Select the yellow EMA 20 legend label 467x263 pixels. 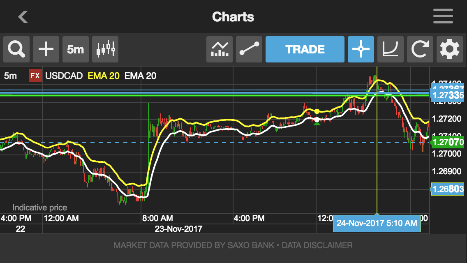[x=104, y=76]
